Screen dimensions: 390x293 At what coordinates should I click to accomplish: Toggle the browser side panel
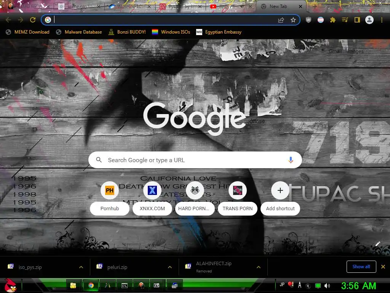357,20
